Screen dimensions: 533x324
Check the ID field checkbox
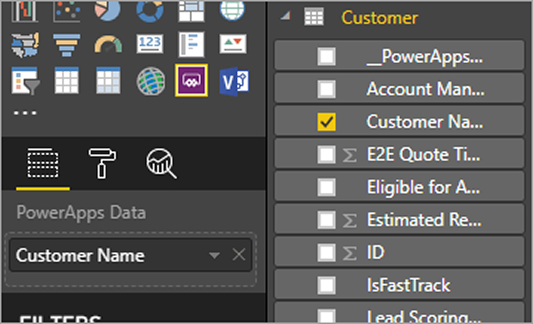[327, 252]
